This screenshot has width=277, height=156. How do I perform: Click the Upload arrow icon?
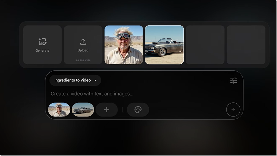83,42
